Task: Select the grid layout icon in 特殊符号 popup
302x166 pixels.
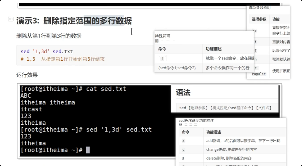Action: click(157, 41)
